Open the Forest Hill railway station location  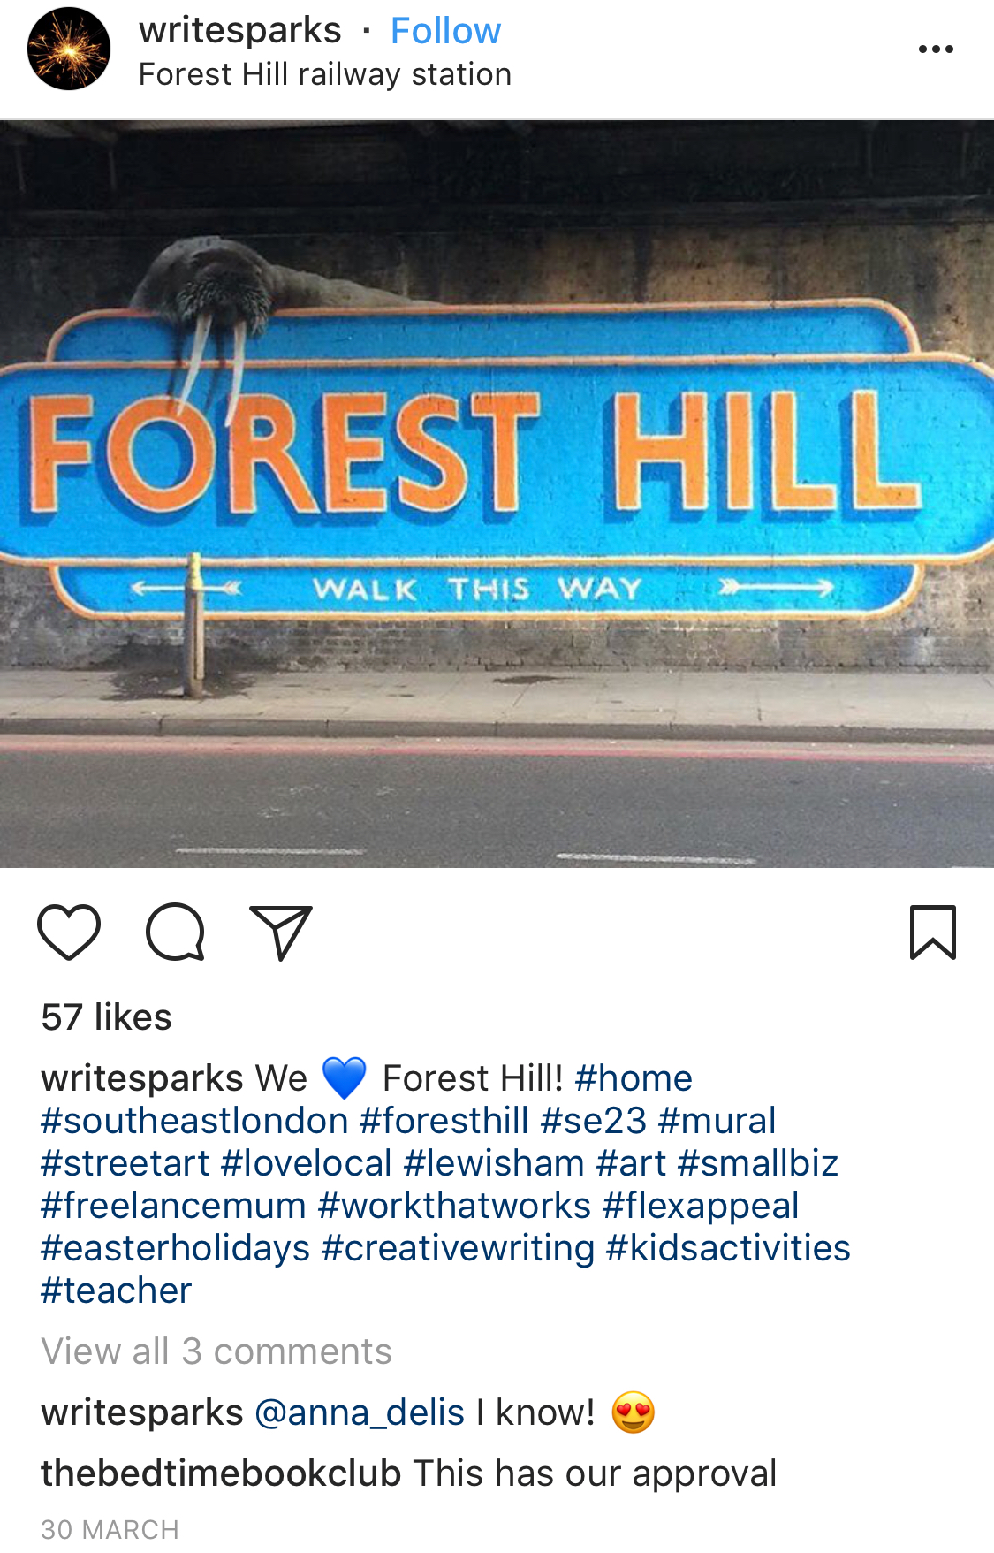325,74
